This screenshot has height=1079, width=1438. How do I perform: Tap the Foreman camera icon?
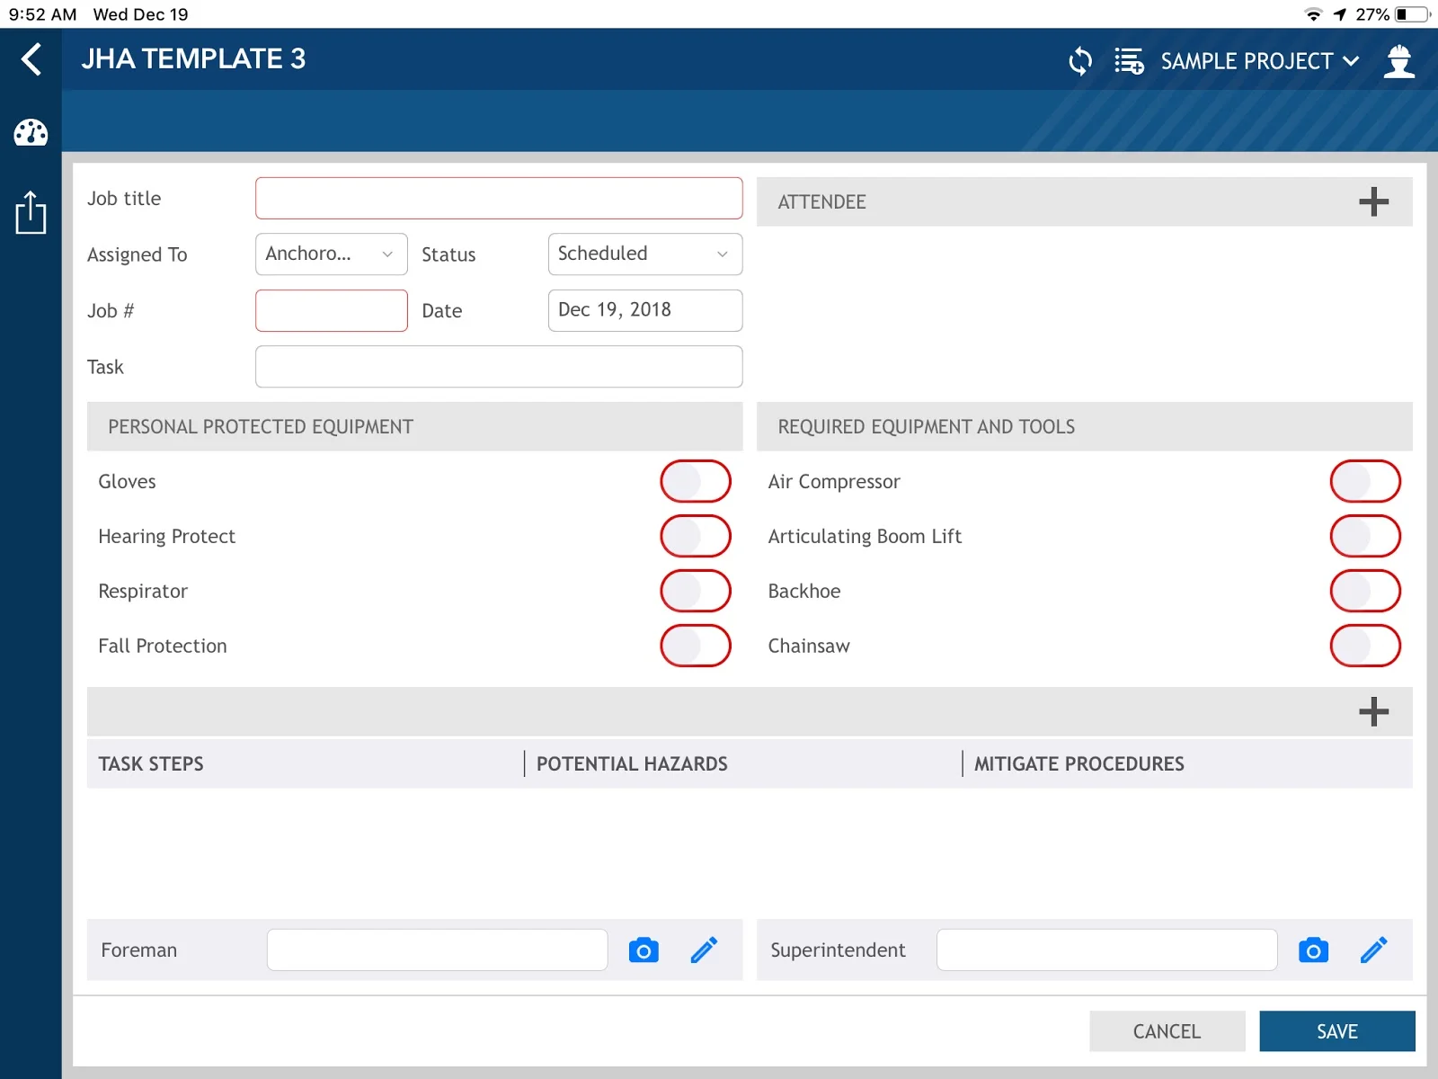[644, 950]
